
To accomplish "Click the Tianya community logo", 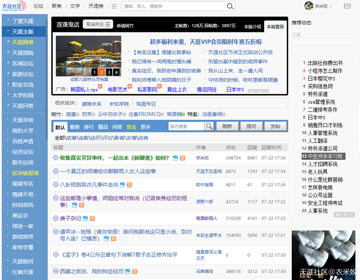I will point(14,6).
